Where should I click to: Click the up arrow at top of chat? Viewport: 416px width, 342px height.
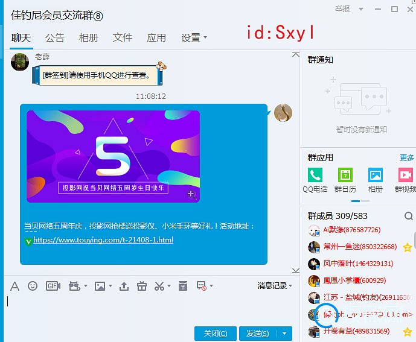click(x=296, y=55)
